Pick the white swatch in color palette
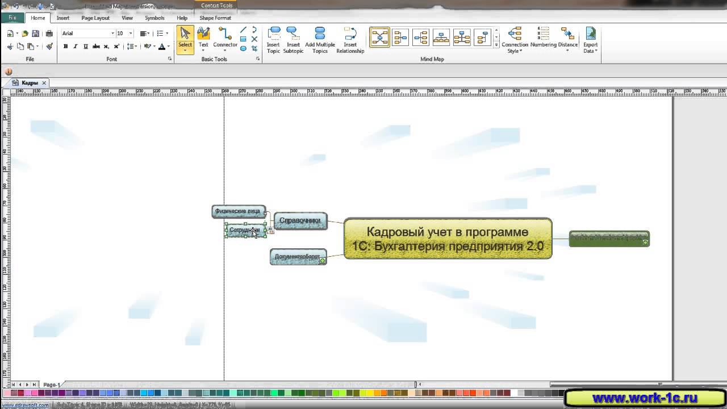The height and width of the screenshot is (409, 727). (x=514, y=393)
